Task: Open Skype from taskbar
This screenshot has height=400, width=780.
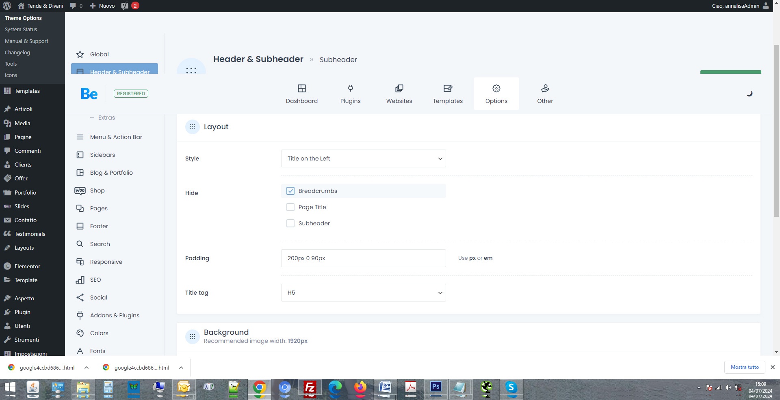Action: coord(511,388)
